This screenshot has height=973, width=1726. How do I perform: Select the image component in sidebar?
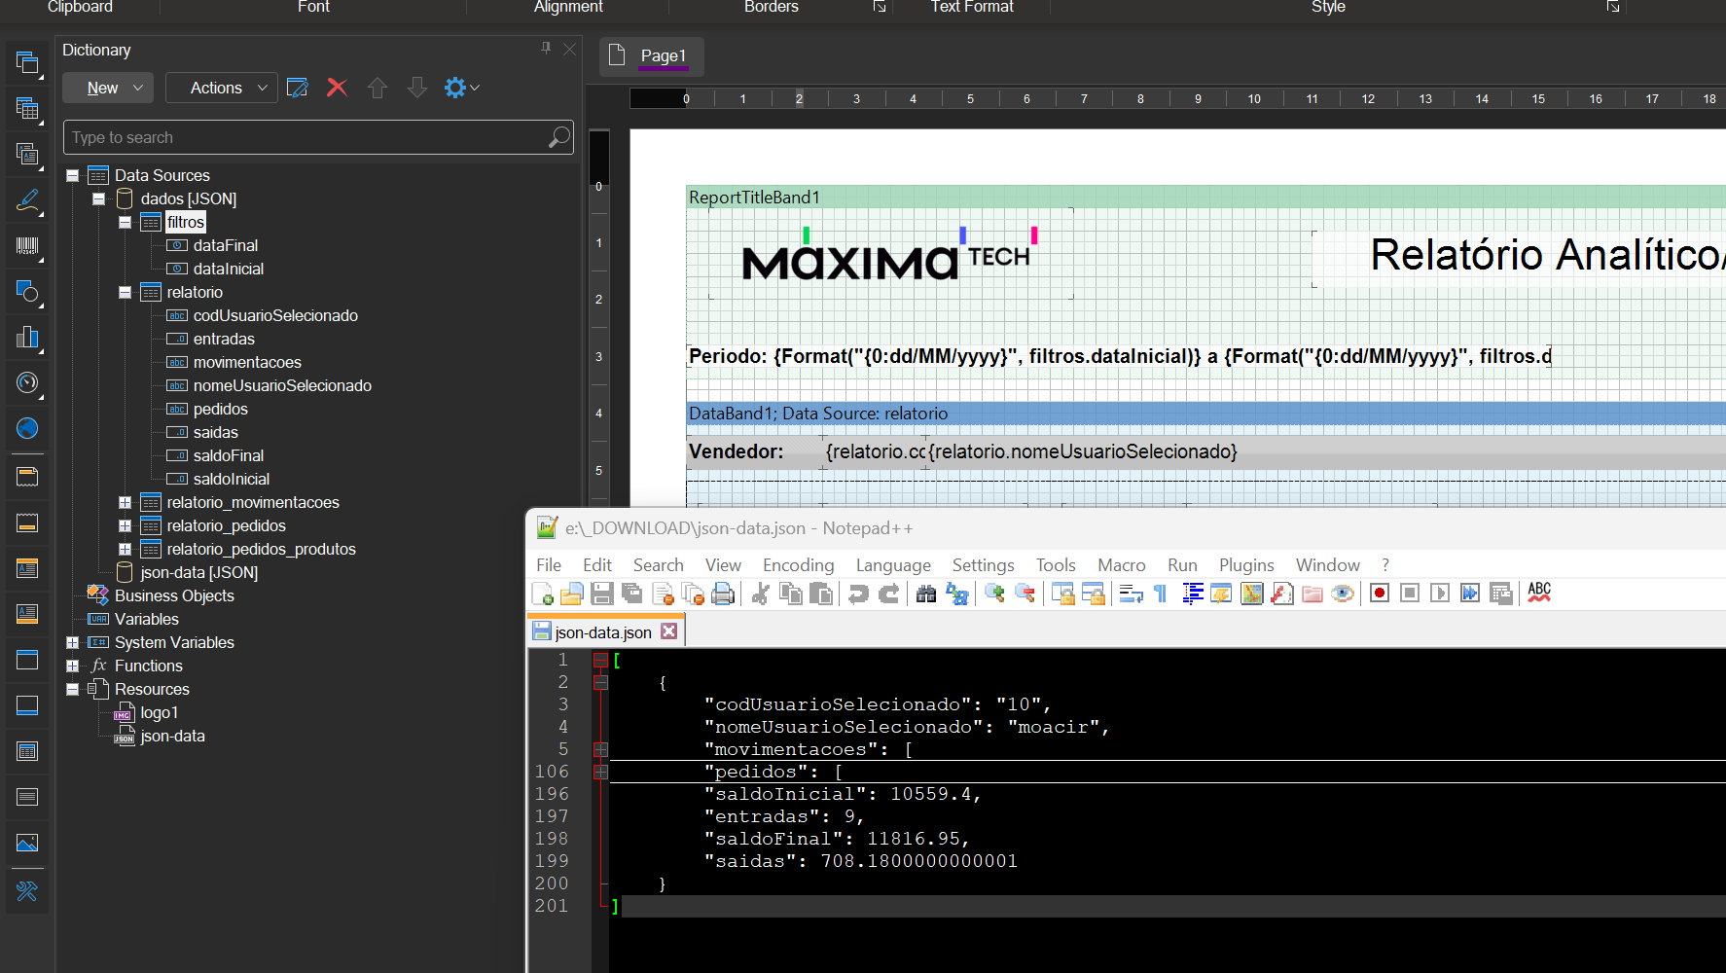pyautogui.click(x=27, y=843)
